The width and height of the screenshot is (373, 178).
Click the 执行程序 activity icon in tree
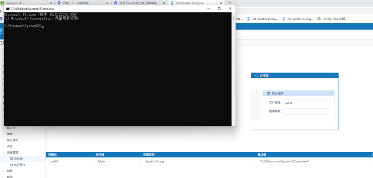(11, 165)
